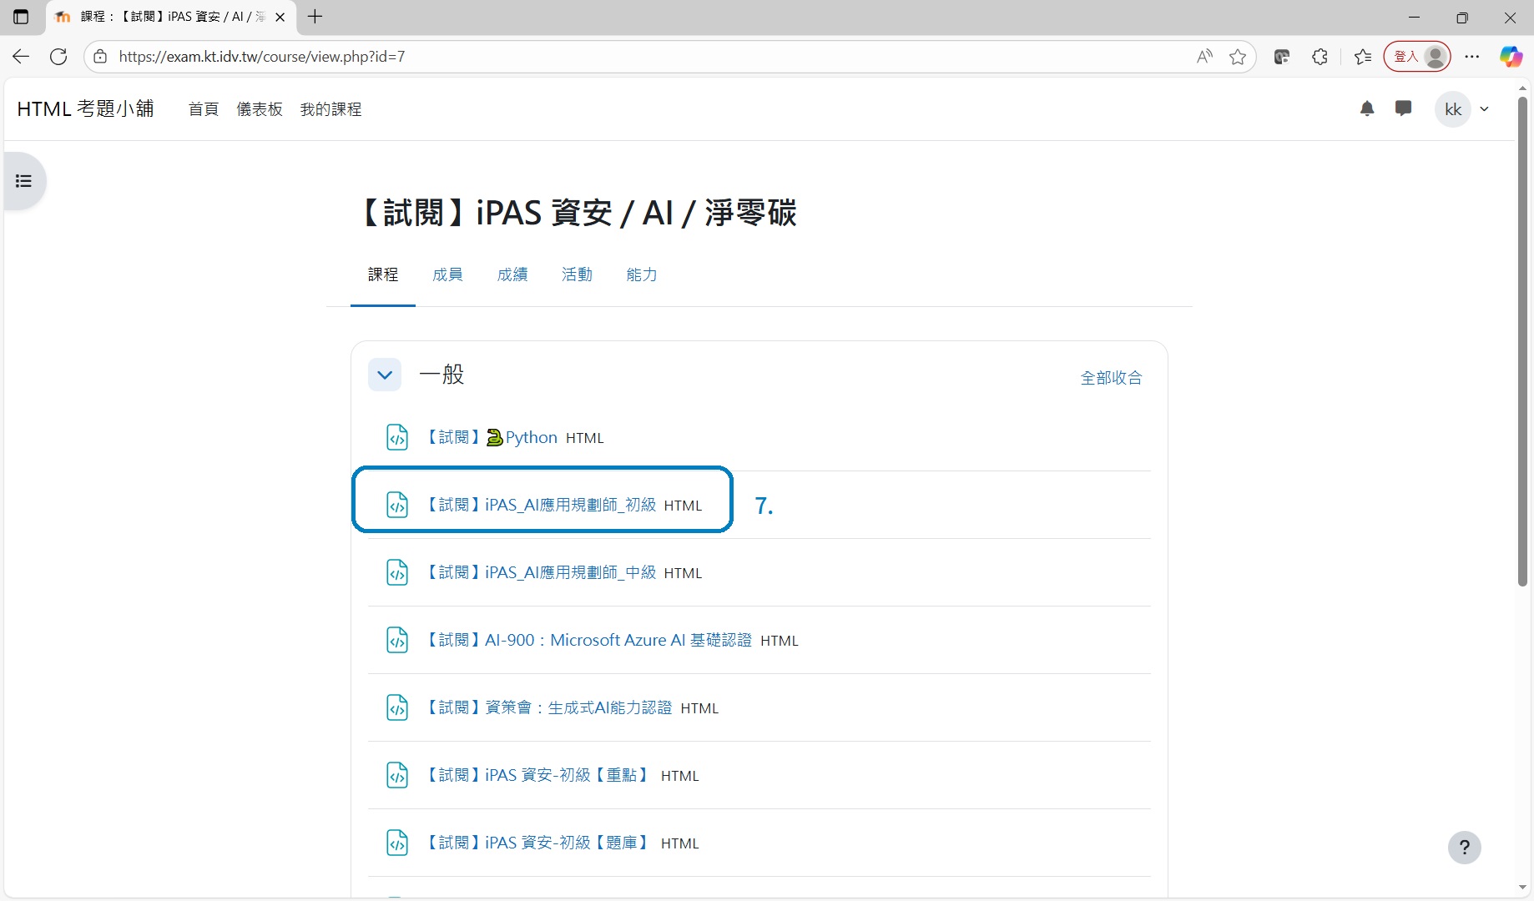Open AI-900 Microsoft Azure AI activity link
The width and height of the screenshot is (1534, 901).
(588, 640)
